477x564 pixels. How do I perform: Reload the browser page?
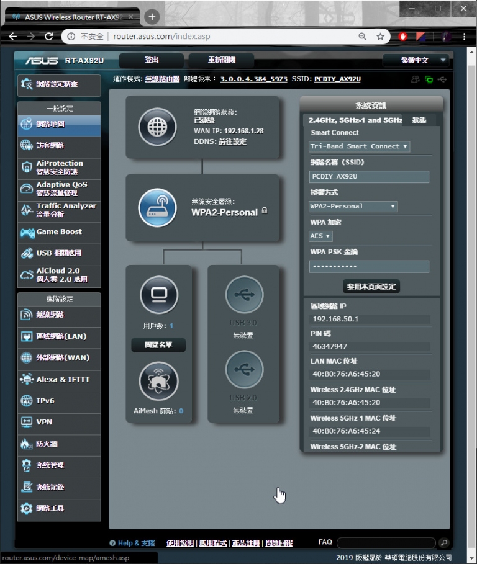coord(48,37)
